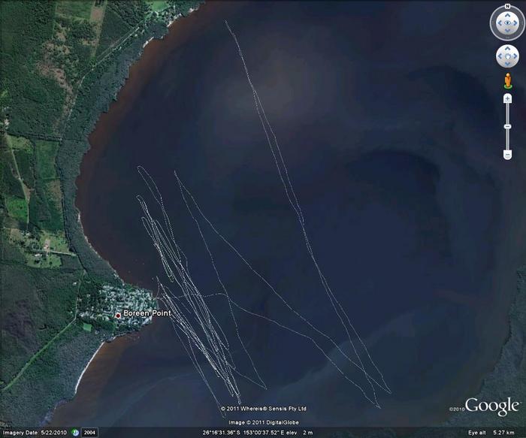The height and width of the screenshot is (438, 526).
Task: Select the orange Street View pegman
Action: coord(507,81)
